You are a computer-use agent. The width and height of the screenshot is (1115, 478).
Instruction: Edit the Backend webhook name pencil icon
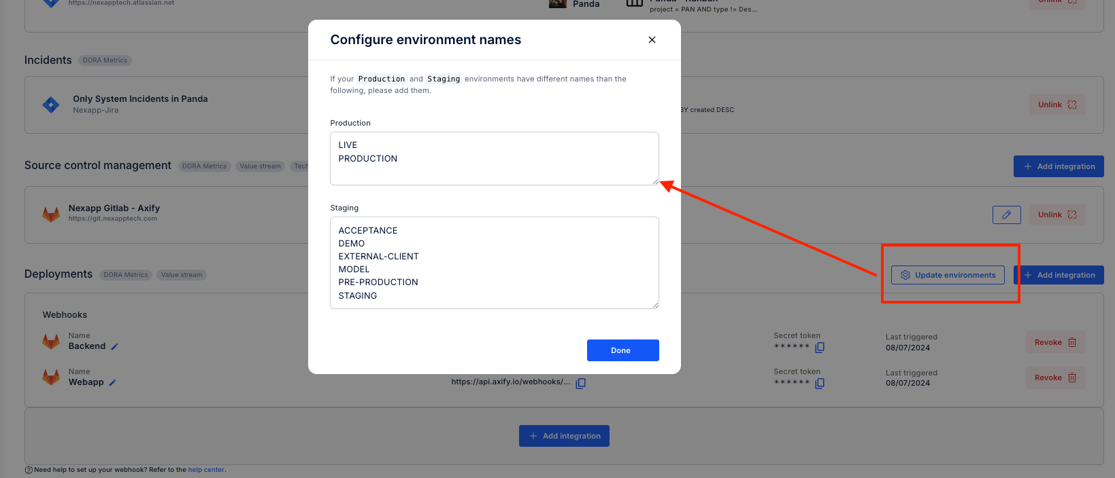pyautogui.click(x=114, y=347)
